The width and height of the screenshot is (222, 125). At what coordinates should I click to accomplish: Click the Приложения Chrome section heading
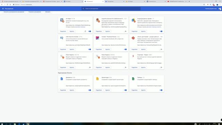tap(65, 73)
